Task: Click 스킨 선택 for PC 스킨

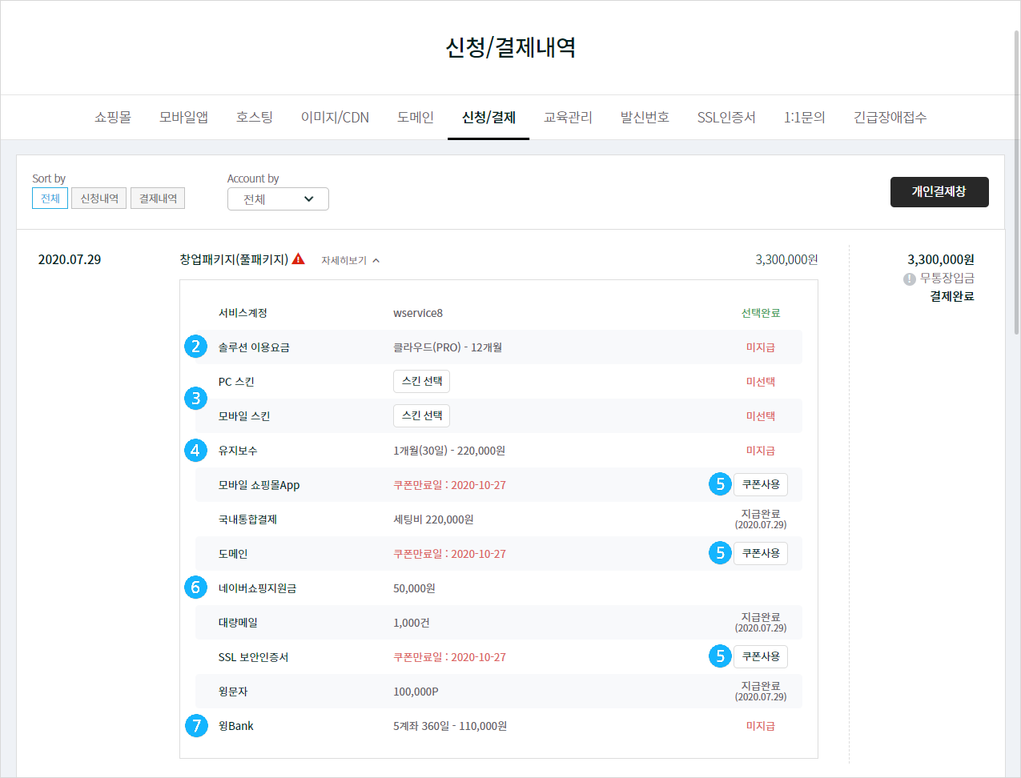Action: [x=422, y=382]
